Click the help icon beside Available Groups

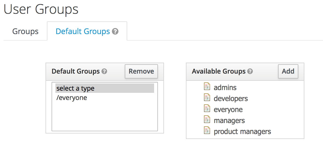pos(250,71)
